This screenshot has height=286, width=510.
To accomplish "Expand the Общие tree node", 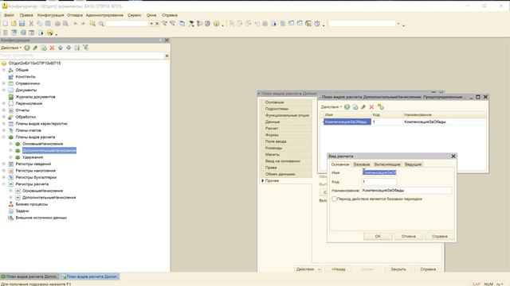I will [x=4, y=70].
